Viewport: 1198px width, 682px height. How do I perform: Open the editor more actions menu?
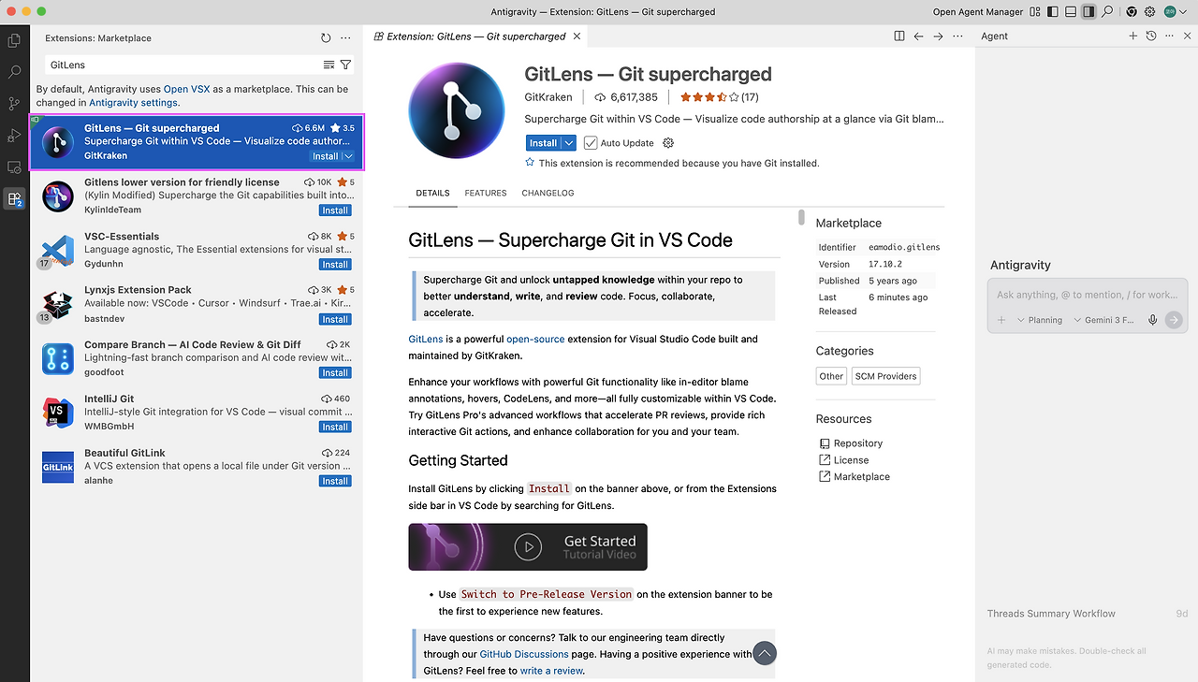(957, 36)
